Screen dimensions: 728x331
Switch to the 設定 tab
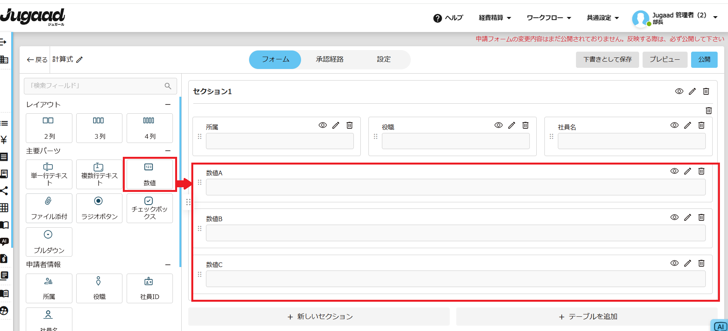tap(383, 59)
